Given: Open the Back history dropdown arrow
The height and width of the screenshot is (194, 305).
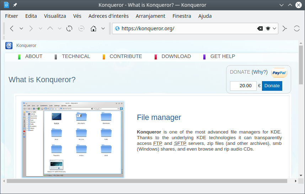Looking at the screenshot, I should (21, 28).
